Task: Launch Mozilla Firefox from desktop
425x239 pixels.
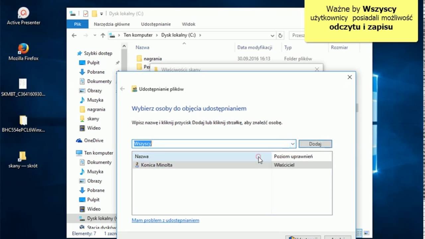Action: [x=24, y=52]
